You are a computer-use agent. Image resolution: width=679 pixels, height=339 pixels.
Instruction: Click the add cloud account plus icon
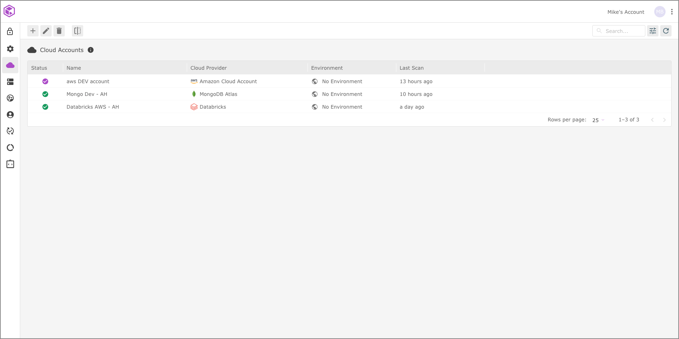coord(33,31)
